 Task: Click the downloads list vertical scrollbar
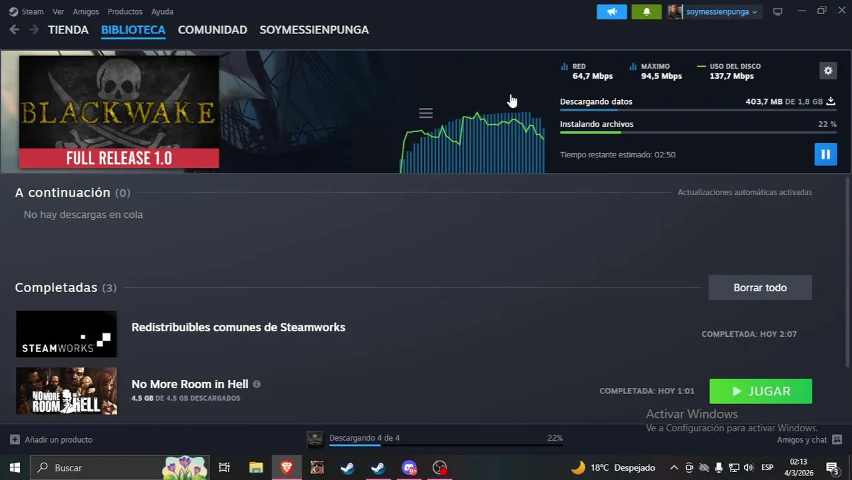pos(848,271)
